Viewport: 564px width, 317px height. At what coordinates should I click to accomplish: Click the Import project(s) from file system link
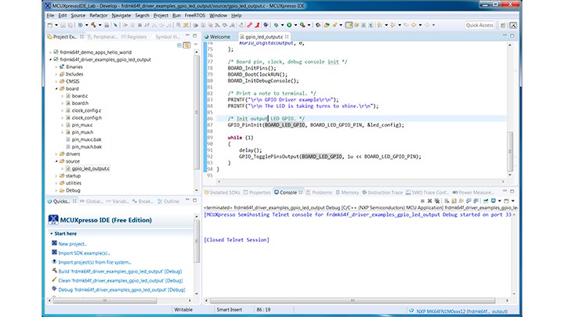(95, 262)
